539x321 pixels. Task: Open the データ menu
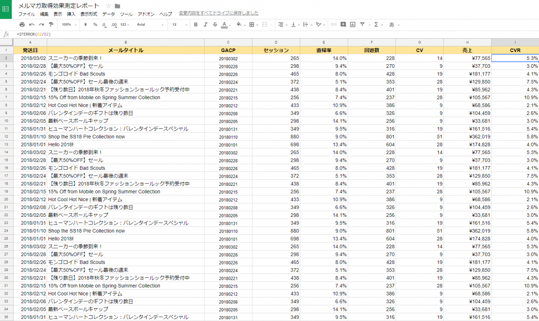click(x=108, y=14)
